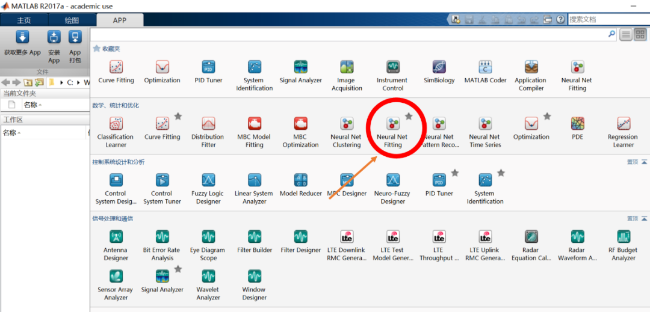Switch app gallery to grid view
The image size is (650, 312).
pos(640,34)
